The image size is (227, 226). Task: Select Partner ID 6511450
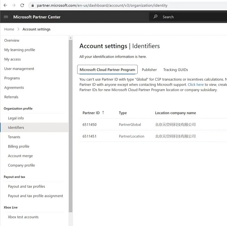pos(89,124)
